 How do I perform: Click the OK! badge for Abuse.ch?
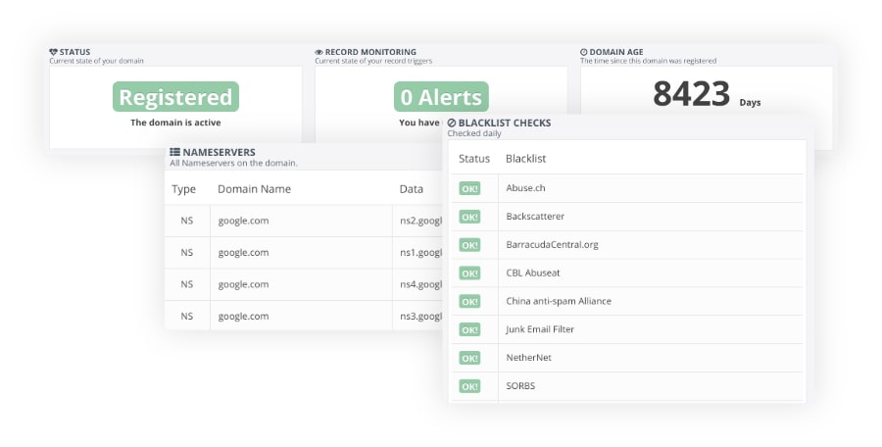click(469, 188)
